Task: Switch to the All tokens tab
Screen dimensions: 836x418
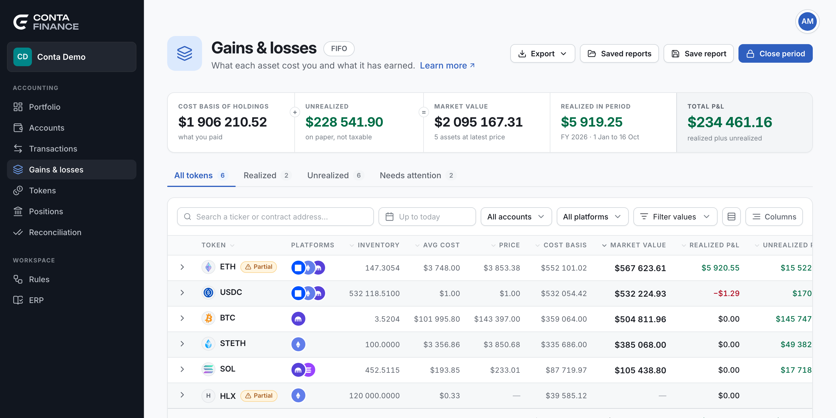Action: click(x=201, y=176)
